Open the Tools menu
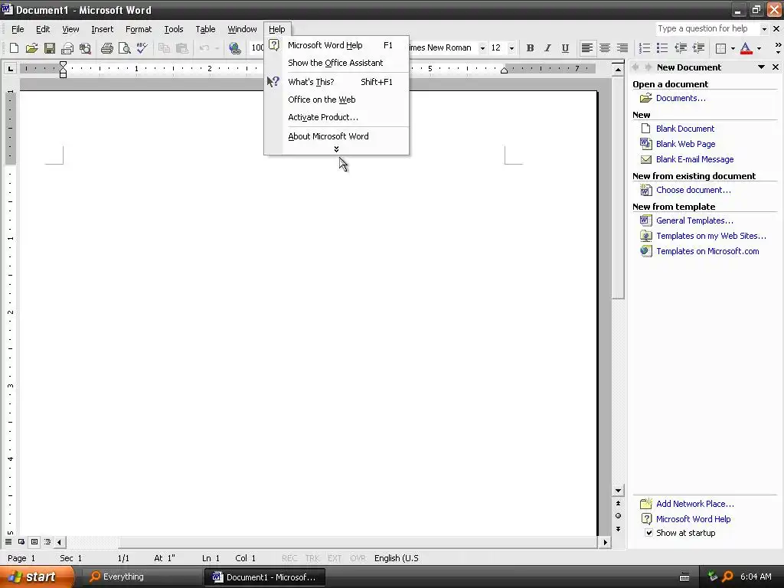Image resolution: width=784 pixels, height=588 pixels. (174, 29)
